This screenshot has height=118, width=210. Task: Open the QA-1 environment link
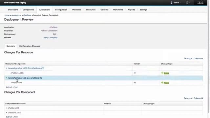pos(55,34)
